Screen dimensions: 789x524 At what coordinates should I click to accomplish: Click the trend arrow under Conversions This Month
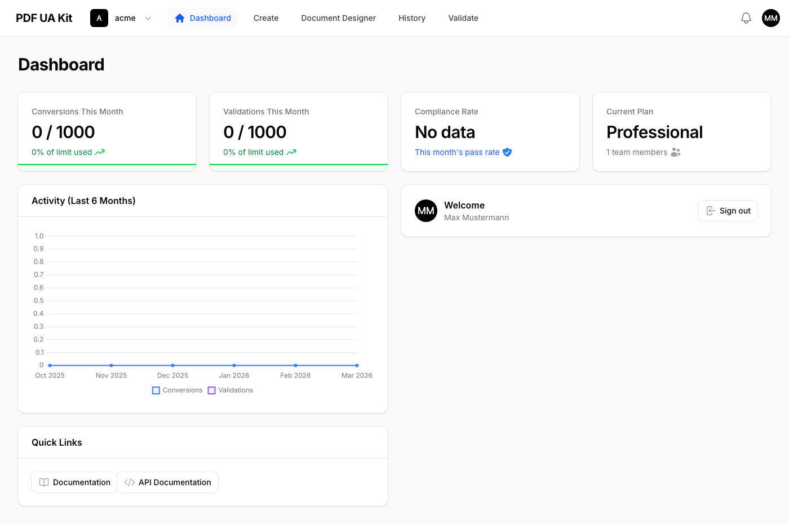pos(100,152)
